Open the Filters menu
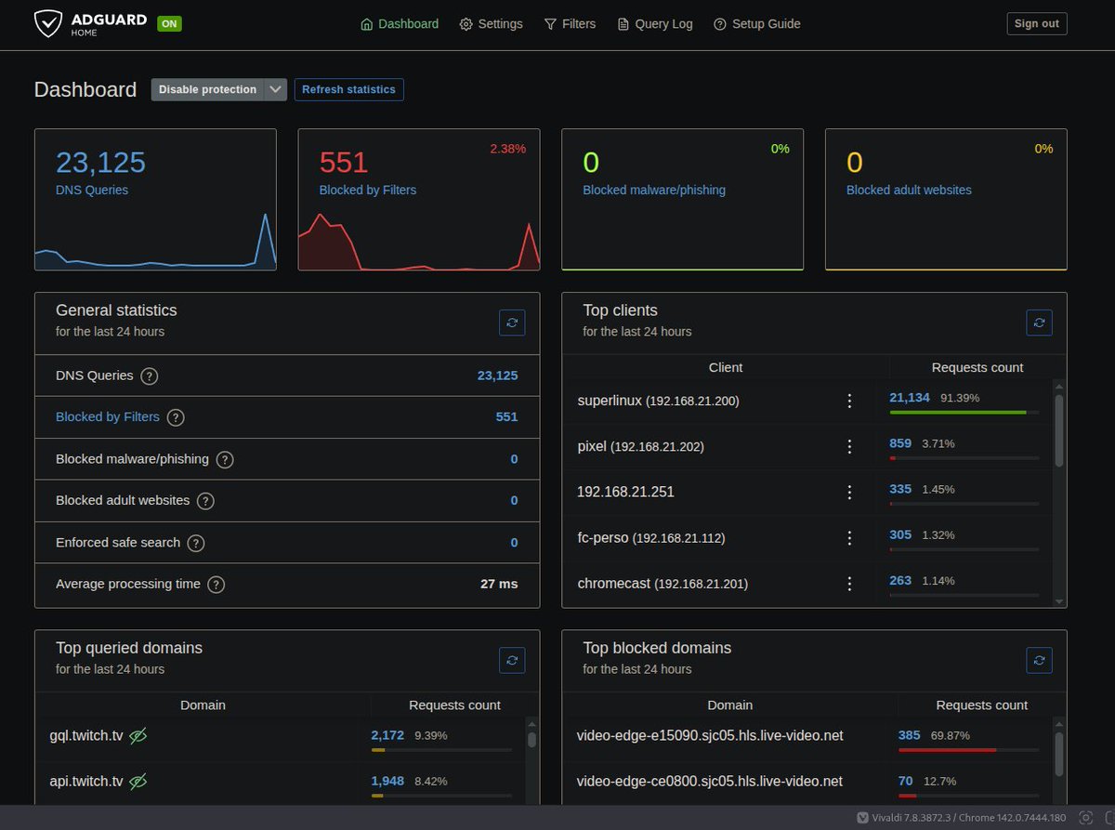Image resolution: width=1115 pixels, height=830 pixels. click(570, 24)
